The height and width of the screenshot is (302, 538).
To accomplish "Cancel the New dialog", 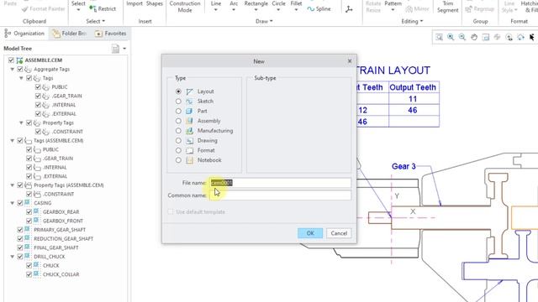I will [x=339, y=233].
